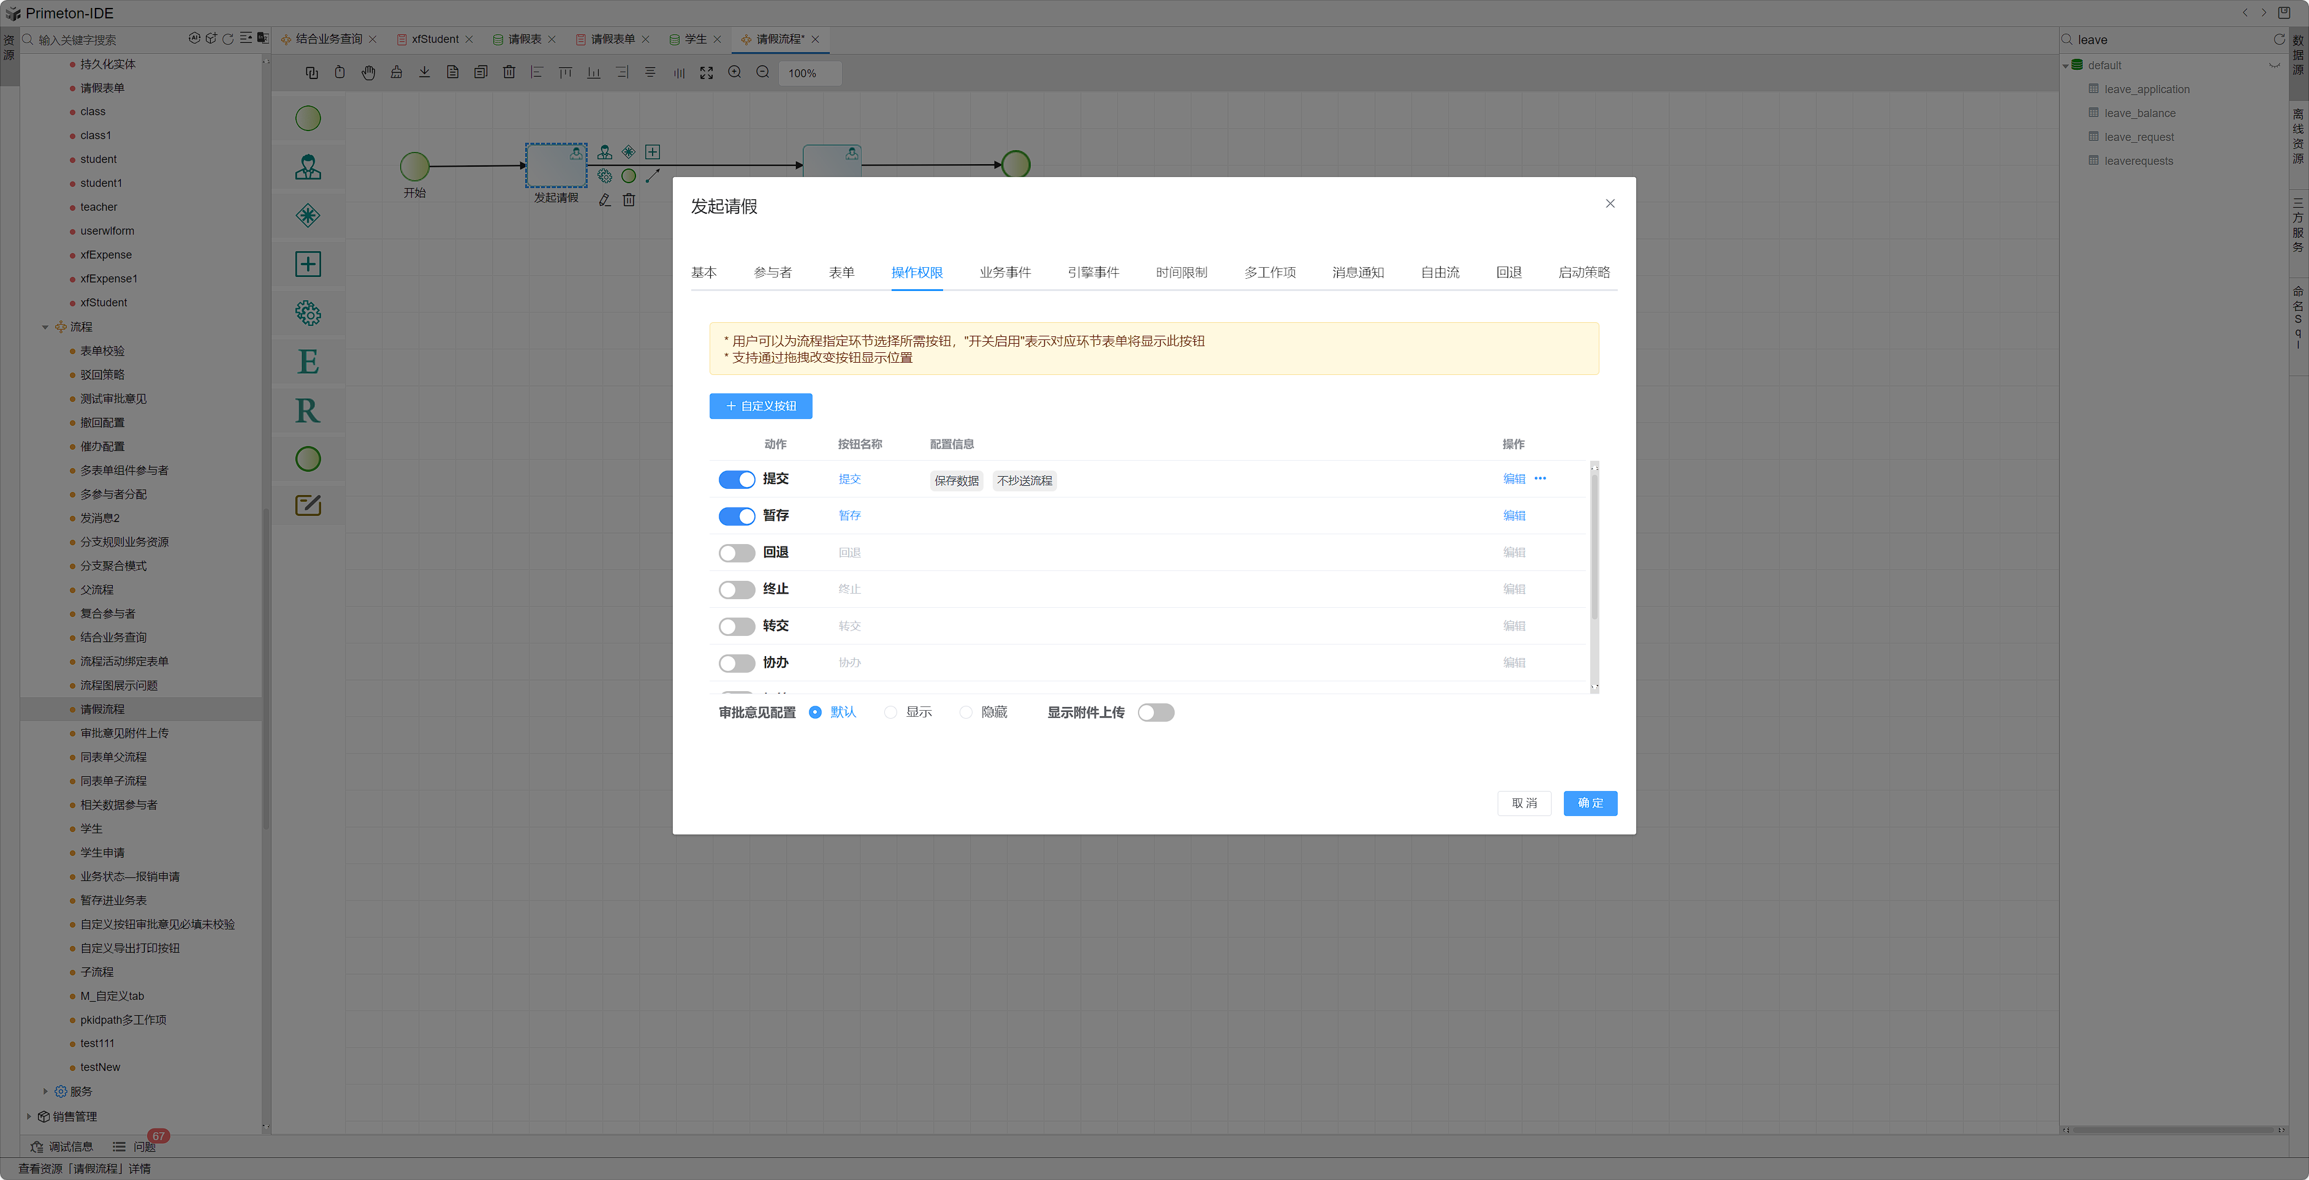Enable the 回退 action switch
Screen dimensions: 2309x1180
pos(736,553)
